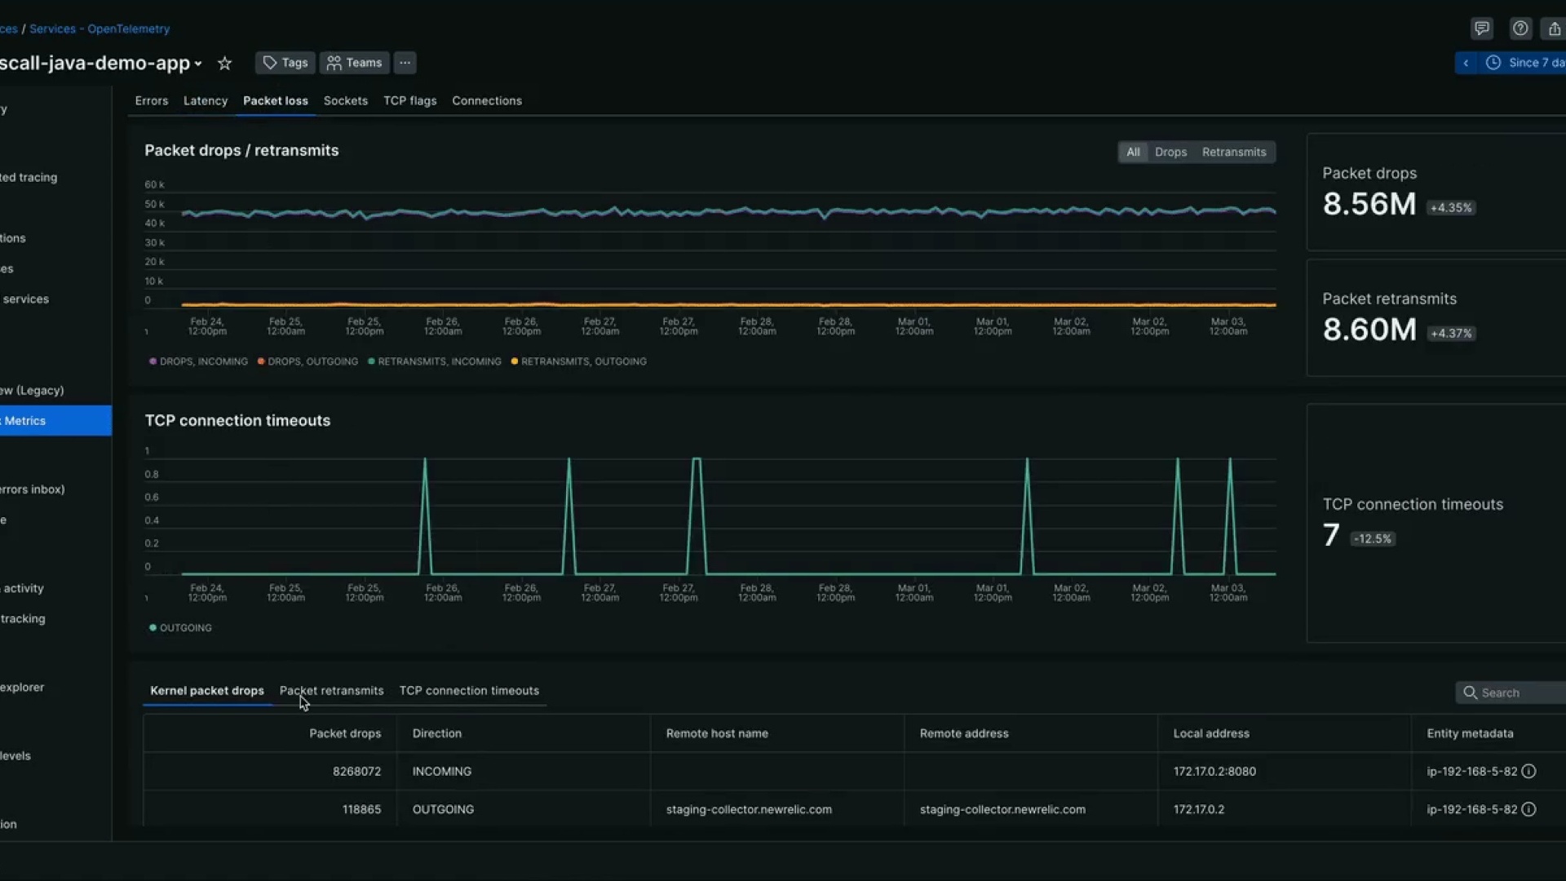This screenshot has width=1566, height=881.
Task: Open the Packet retransmits table tab
Action: coord(331,691)
